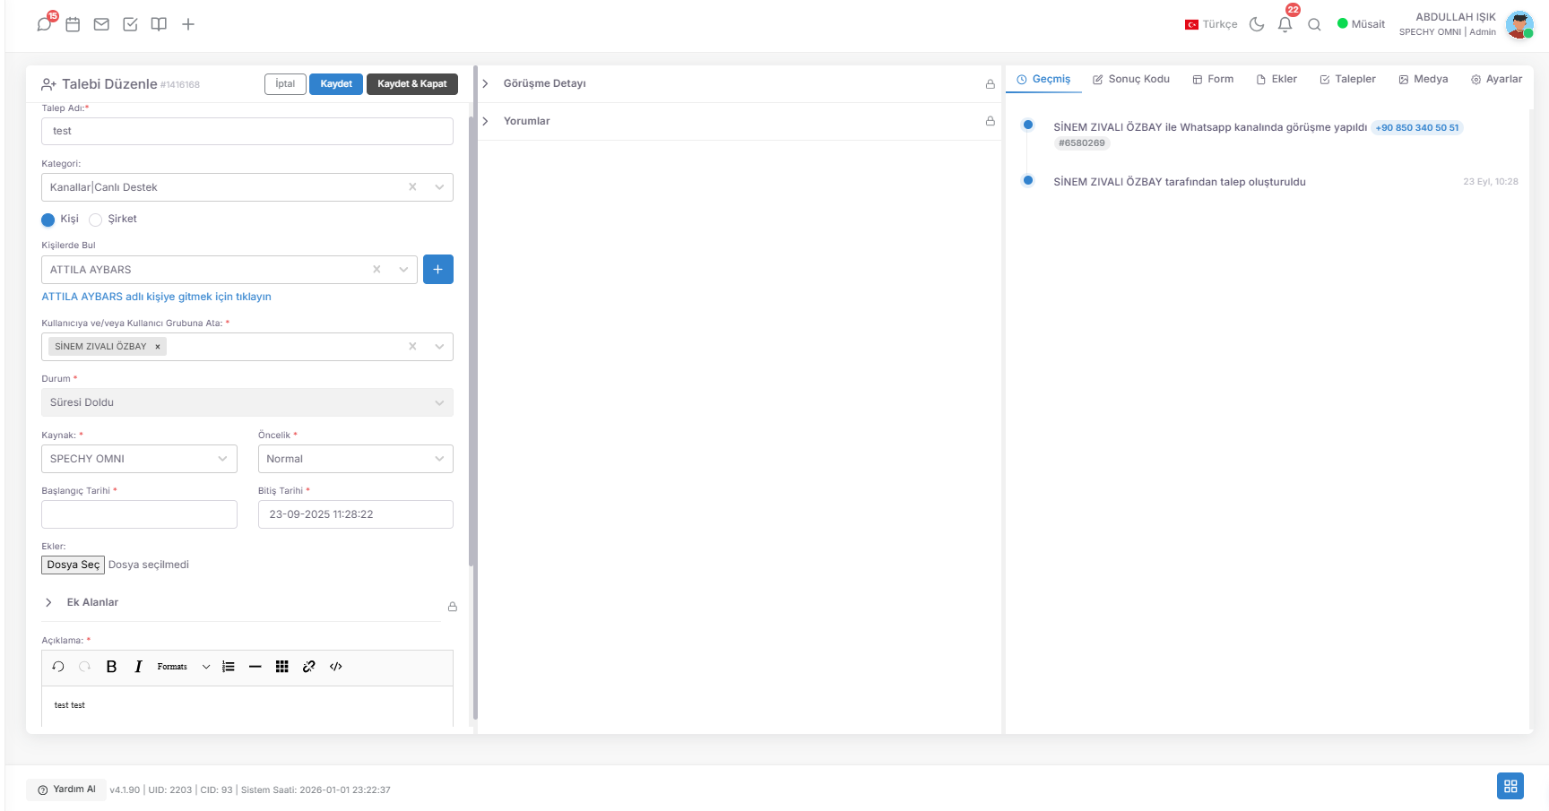The width and height of the screenshot is (1549, 811).
Task: Clear all assigned users with X
Action: (412, 347)
